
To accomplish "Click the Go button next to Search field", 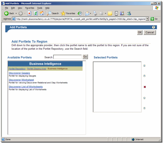I will click(85, 56).
